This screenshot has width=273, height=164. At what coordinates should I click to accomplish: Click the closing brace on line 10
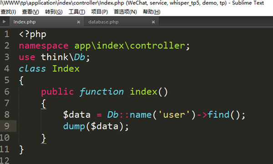click(x=44, y=139)
